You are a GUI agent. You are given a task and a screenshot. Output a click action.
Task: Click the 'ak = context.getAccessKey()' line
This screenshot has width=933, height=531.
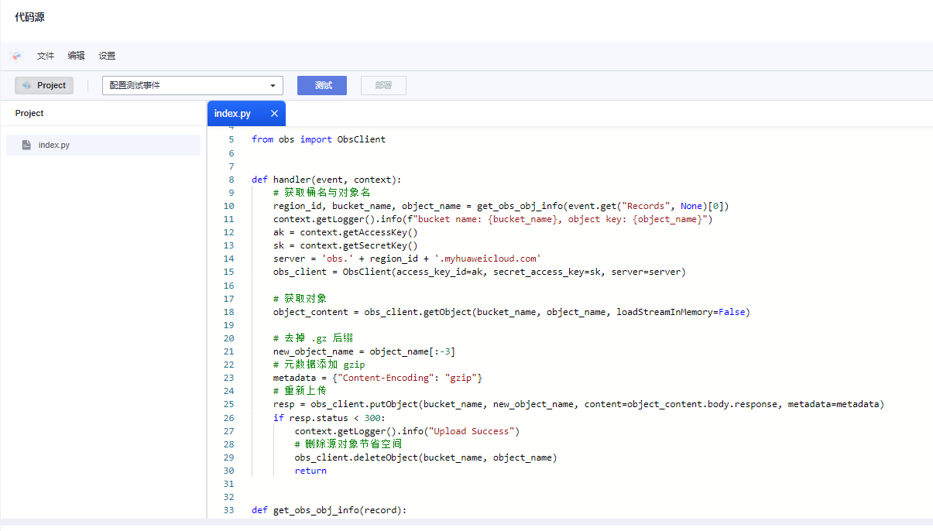tap(345, 232)
